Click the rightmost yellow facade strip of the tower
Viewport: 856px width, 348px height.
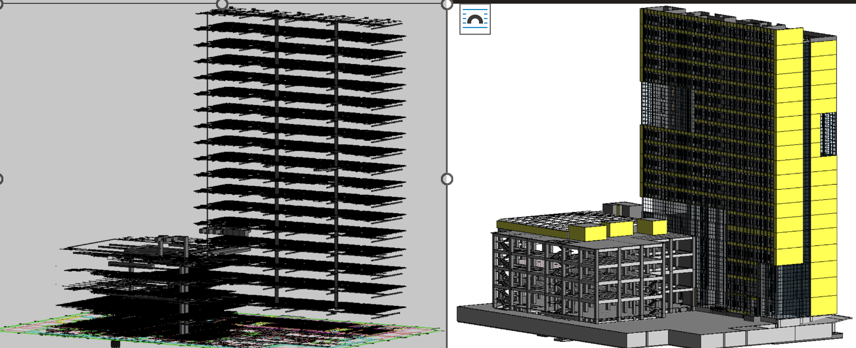[823, 225]
